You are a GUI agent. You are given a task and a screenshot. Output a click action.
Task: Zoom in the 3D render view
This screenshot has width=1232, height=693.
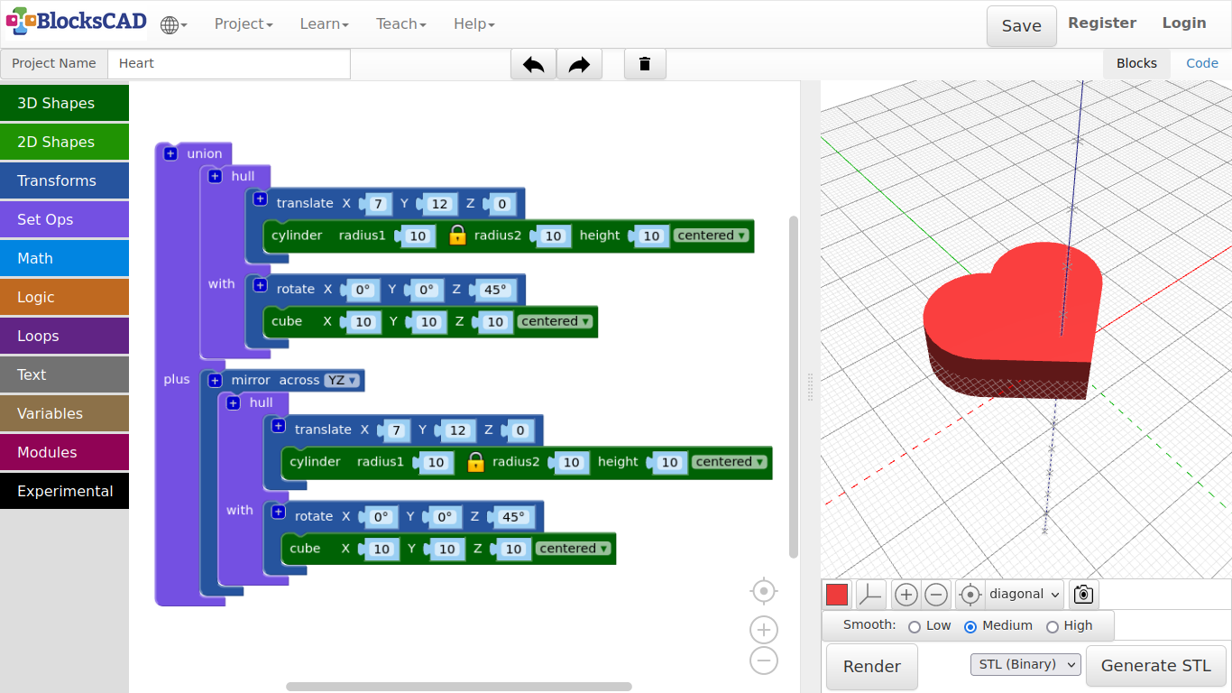tap(906, 595)
